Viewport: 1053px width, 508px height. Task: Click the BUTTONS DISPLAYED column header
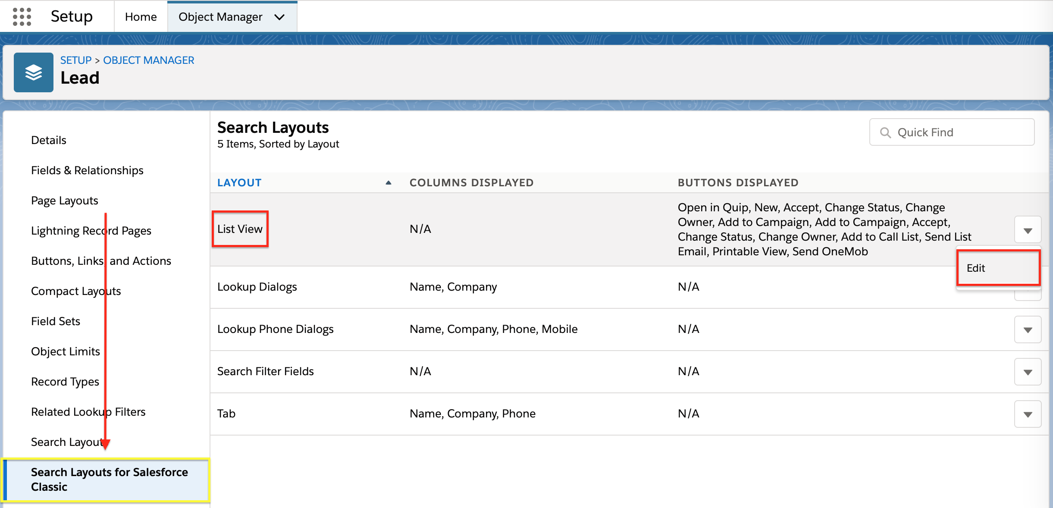(738, 183)
